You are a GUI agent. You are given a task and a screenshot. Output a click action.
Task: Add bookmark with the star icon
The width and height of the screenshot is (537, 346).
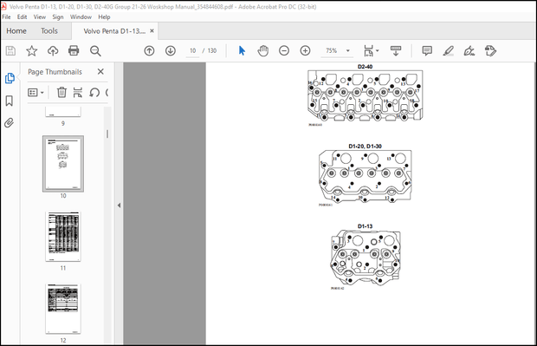[32, 51]
